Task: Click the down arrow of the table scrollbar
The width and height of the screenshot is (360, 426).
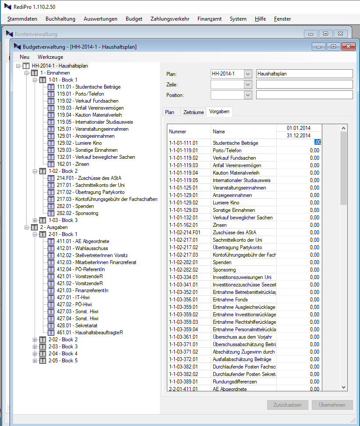Action: tap(344, 387)
